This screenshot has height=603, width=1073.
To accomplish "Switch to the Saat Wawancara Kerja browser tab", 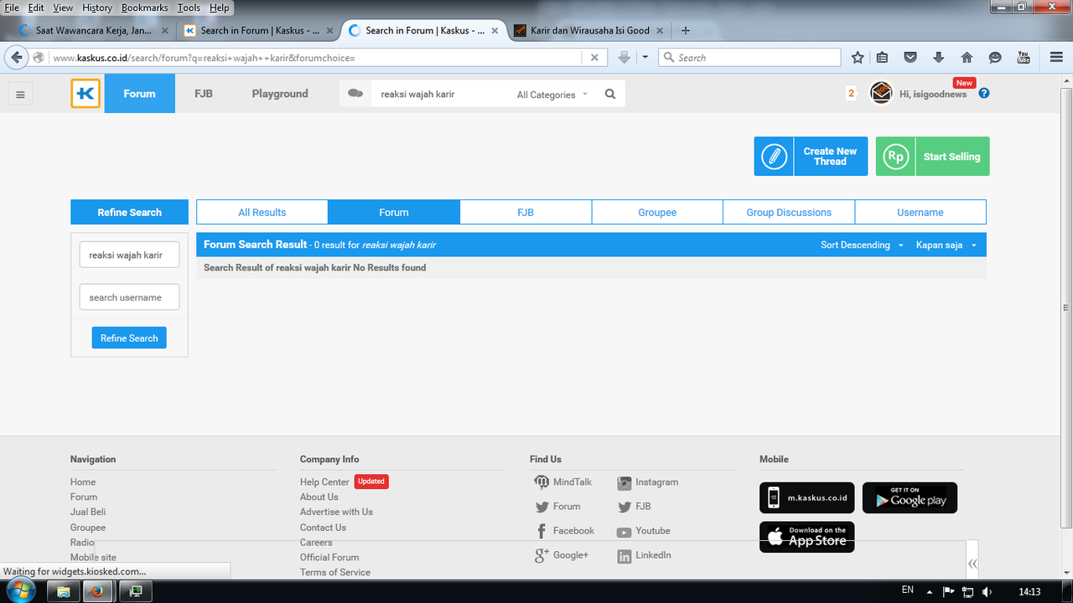I will 92,30.
